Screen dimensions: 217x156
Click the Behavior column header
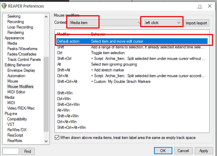tap(148, 34)
